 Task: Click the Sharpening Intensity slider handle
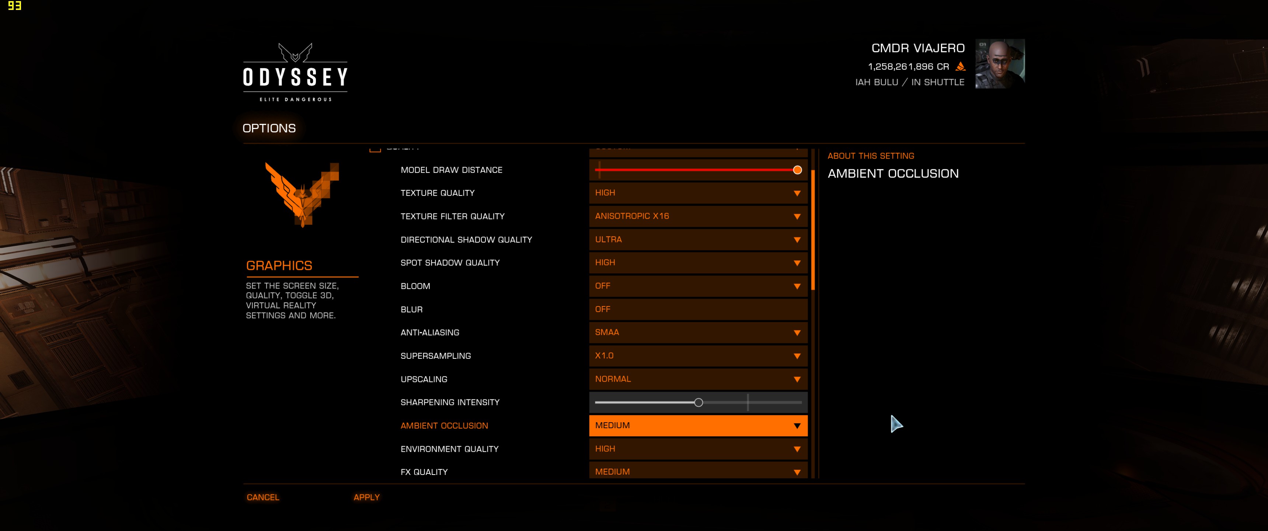point(698,402)
